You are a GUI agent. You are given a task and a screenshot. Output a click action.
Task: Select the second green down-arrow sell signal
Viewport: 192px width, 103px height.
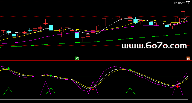[51, 75]
